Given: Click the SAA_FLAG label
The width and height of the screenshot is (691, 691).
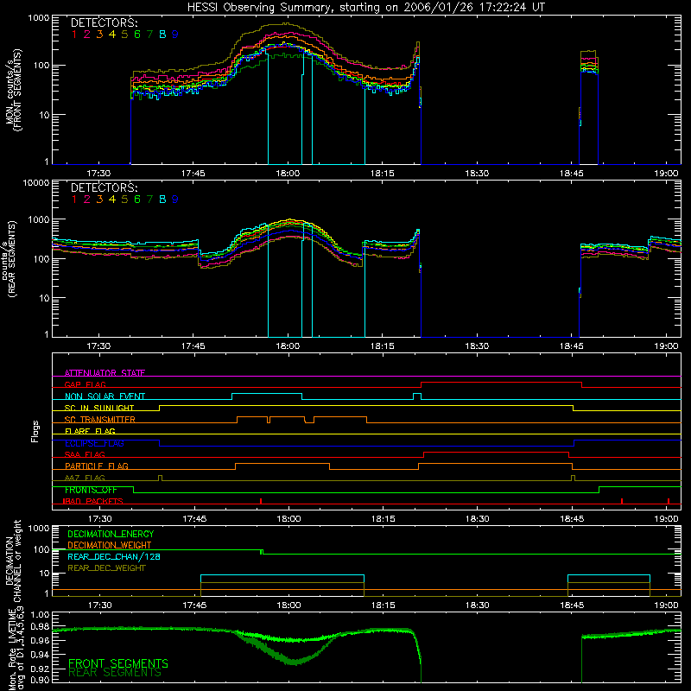Looking at the screenshot, I should pos(85,455).
